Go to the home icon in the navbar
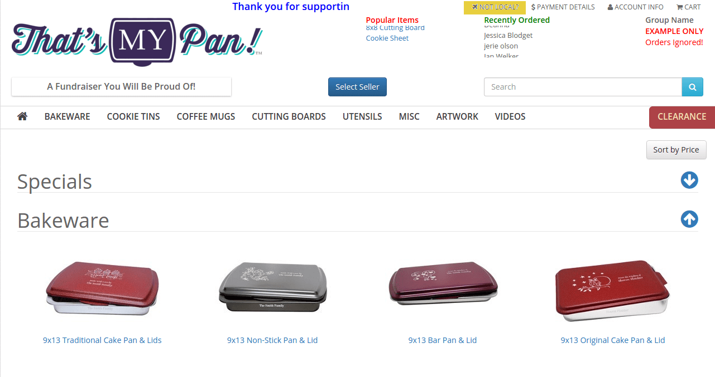 click(x=22, y=116)
